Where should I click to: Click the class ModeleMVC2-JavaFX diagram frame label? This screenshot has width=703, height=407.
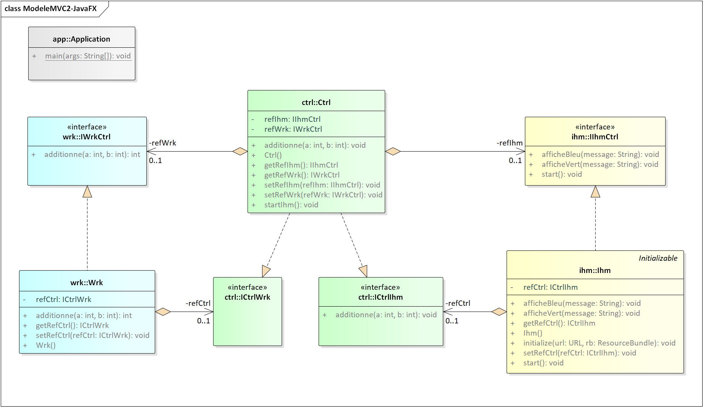51,9
